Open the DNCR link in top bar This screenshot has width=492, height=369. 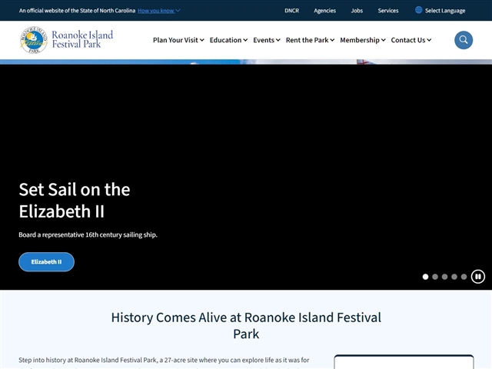tap(292, 11)
